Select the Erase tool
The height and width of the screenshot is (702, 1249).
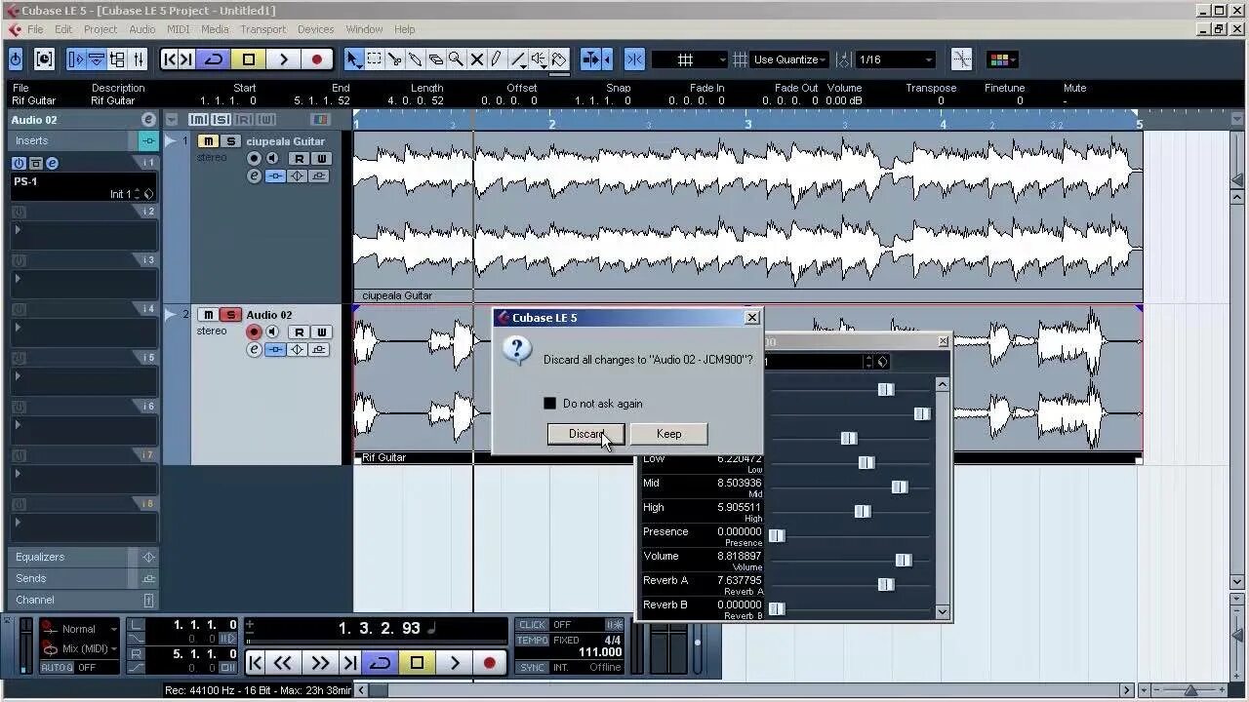tap(435, 59)
